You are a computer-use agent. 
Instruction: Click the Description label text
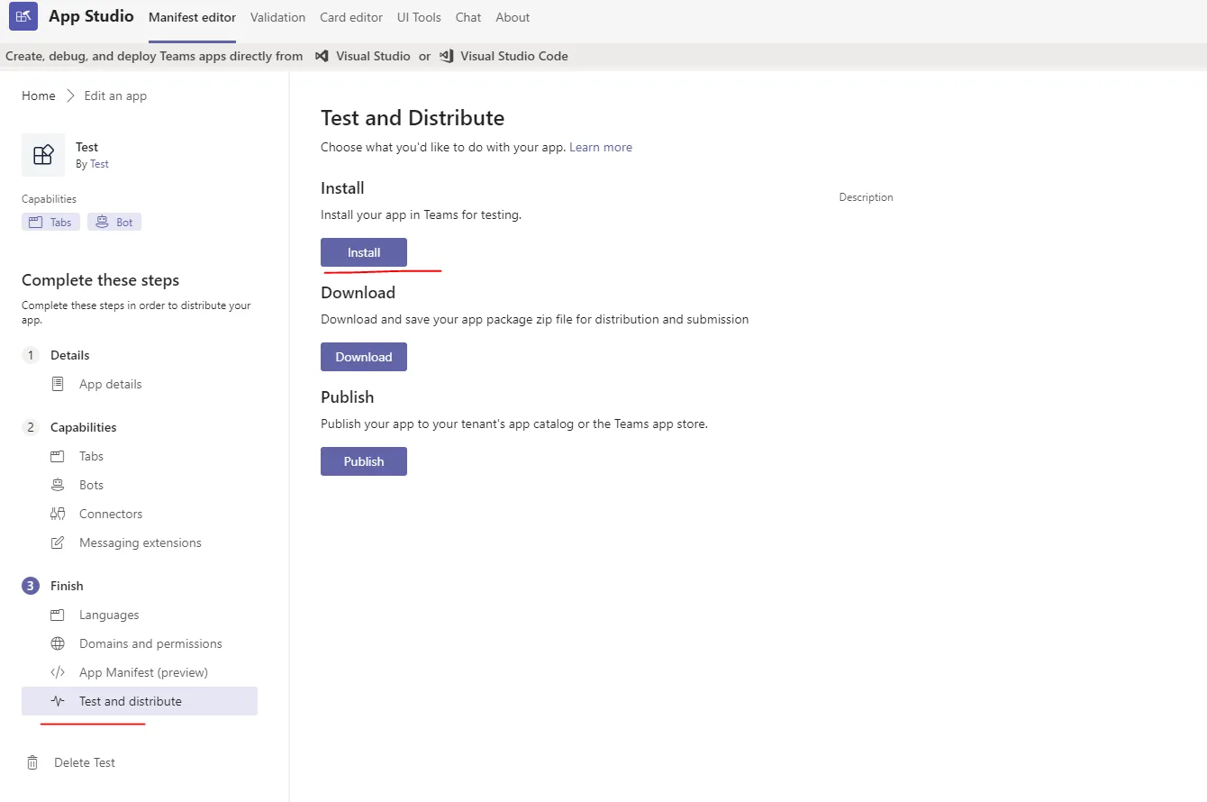867,197
